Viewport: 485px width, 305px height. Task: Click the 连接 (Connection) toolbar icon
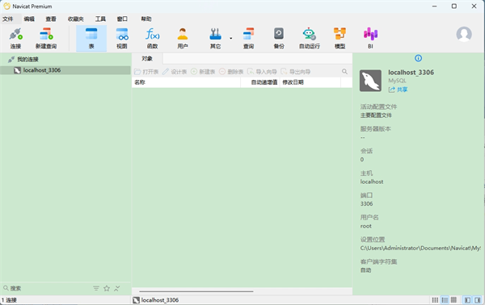(15, 38)
